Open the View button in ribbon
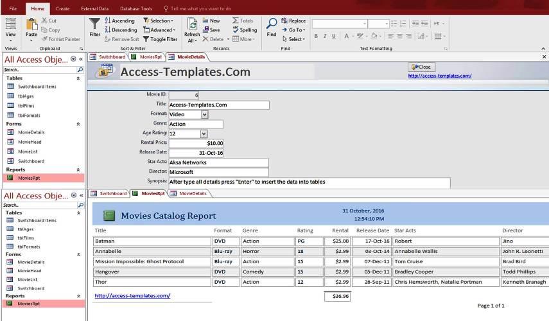 10,29
